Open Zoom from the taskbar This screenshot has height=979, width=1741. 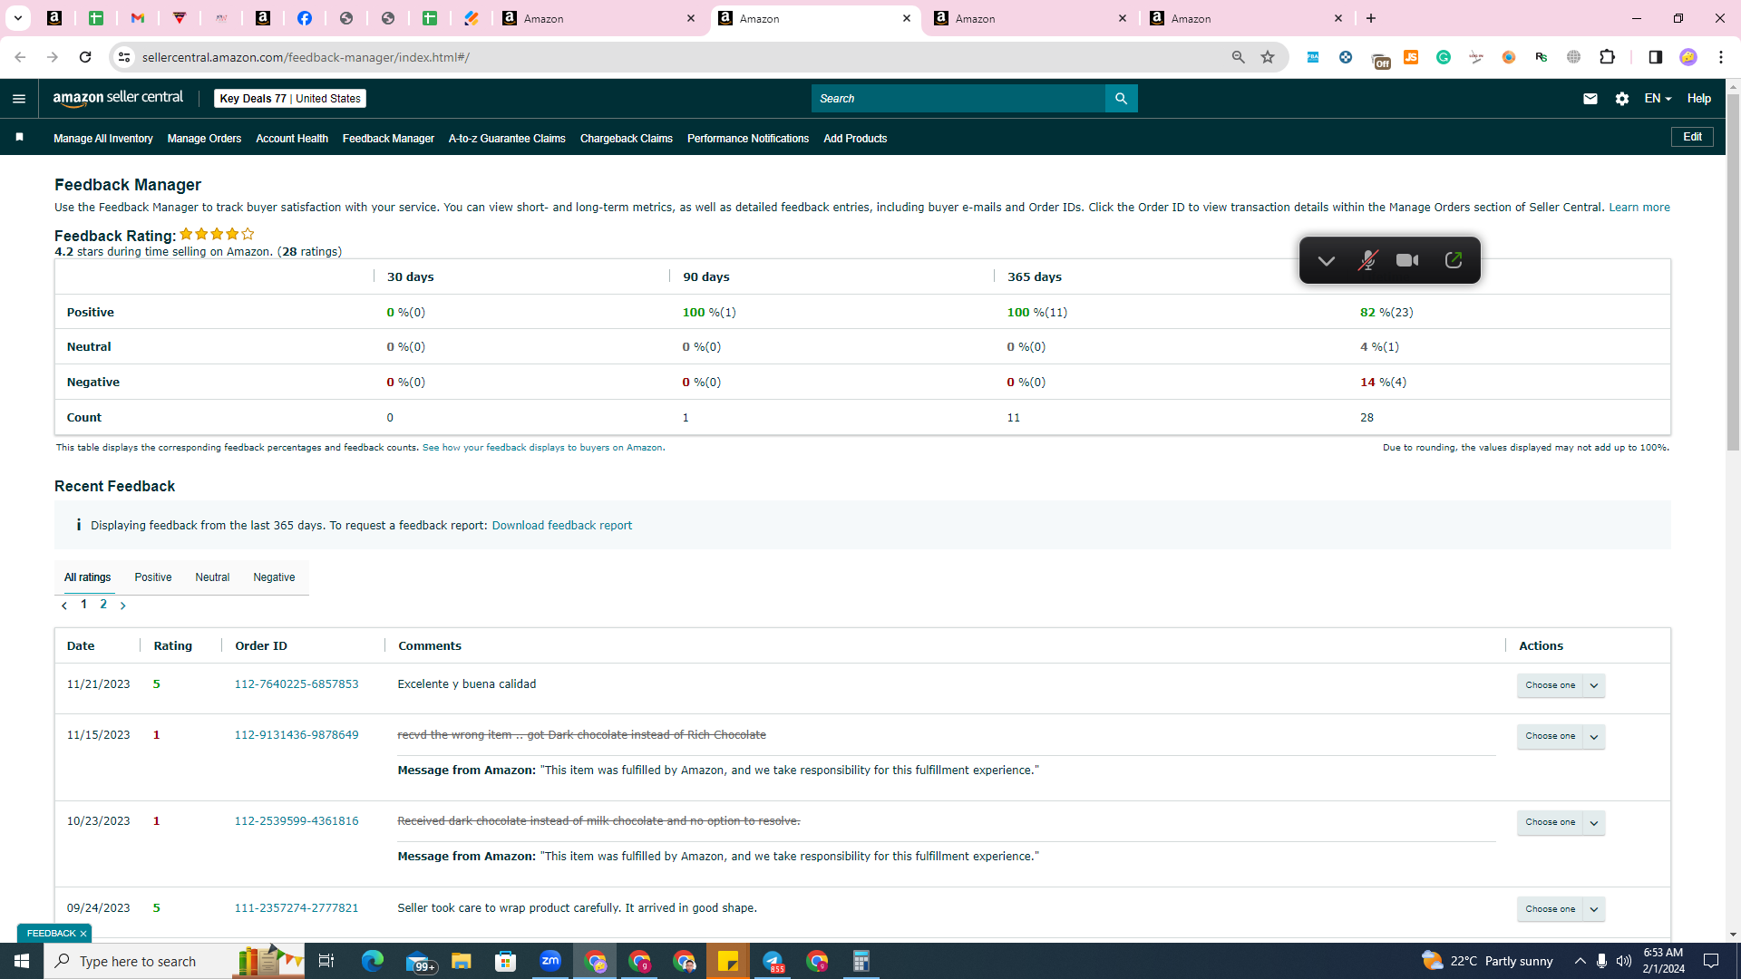tap(550, 961)
